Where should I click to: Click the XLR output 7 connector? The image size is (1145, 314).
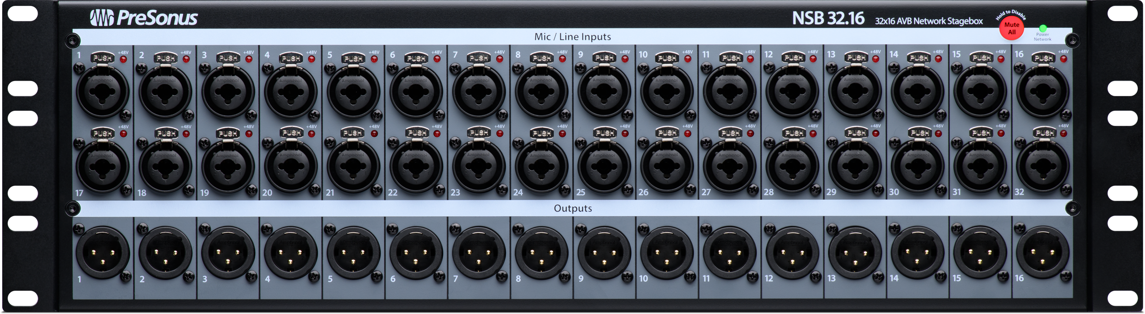pyautogui.click(x=479, y=253)
